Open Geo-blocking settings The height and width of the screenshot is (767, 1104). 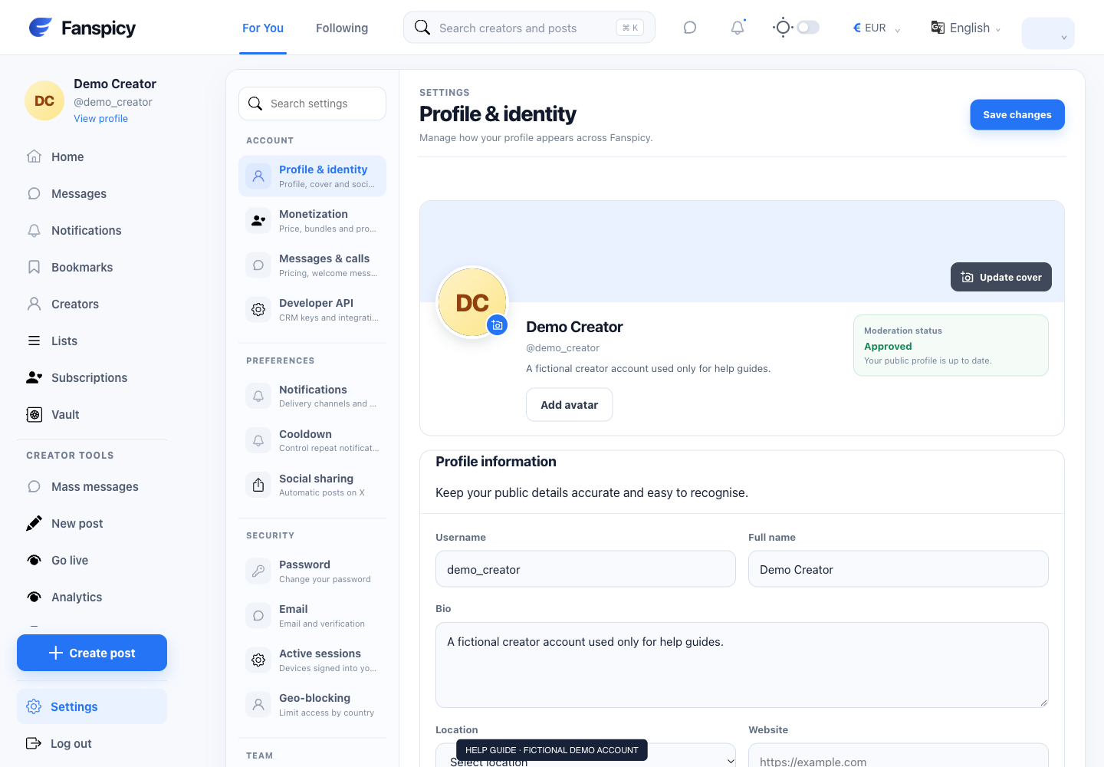[x=312, y=705]
